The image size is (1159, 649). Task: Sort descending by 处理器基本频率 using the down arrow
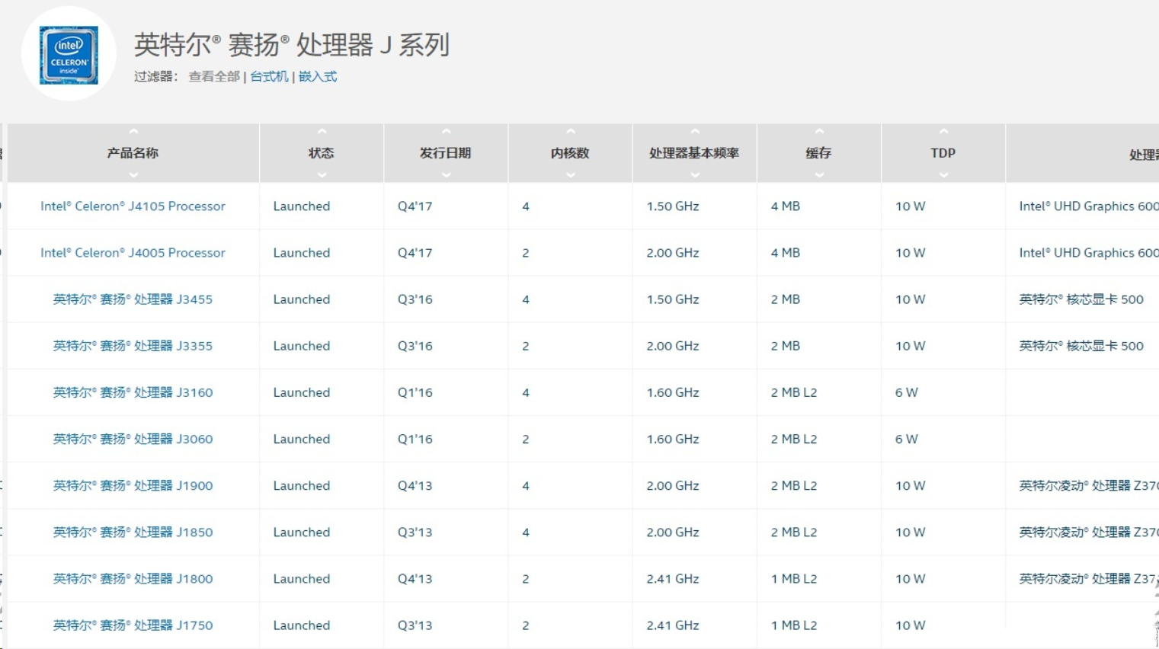(x=695, y=175)
